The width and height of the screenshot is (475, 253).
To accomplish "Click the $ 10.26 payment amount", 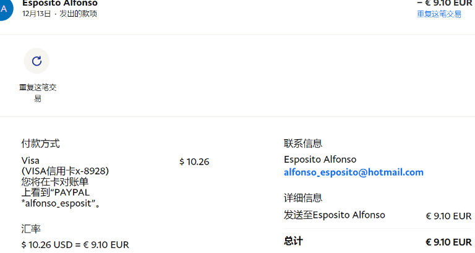I will click(194, 162).
